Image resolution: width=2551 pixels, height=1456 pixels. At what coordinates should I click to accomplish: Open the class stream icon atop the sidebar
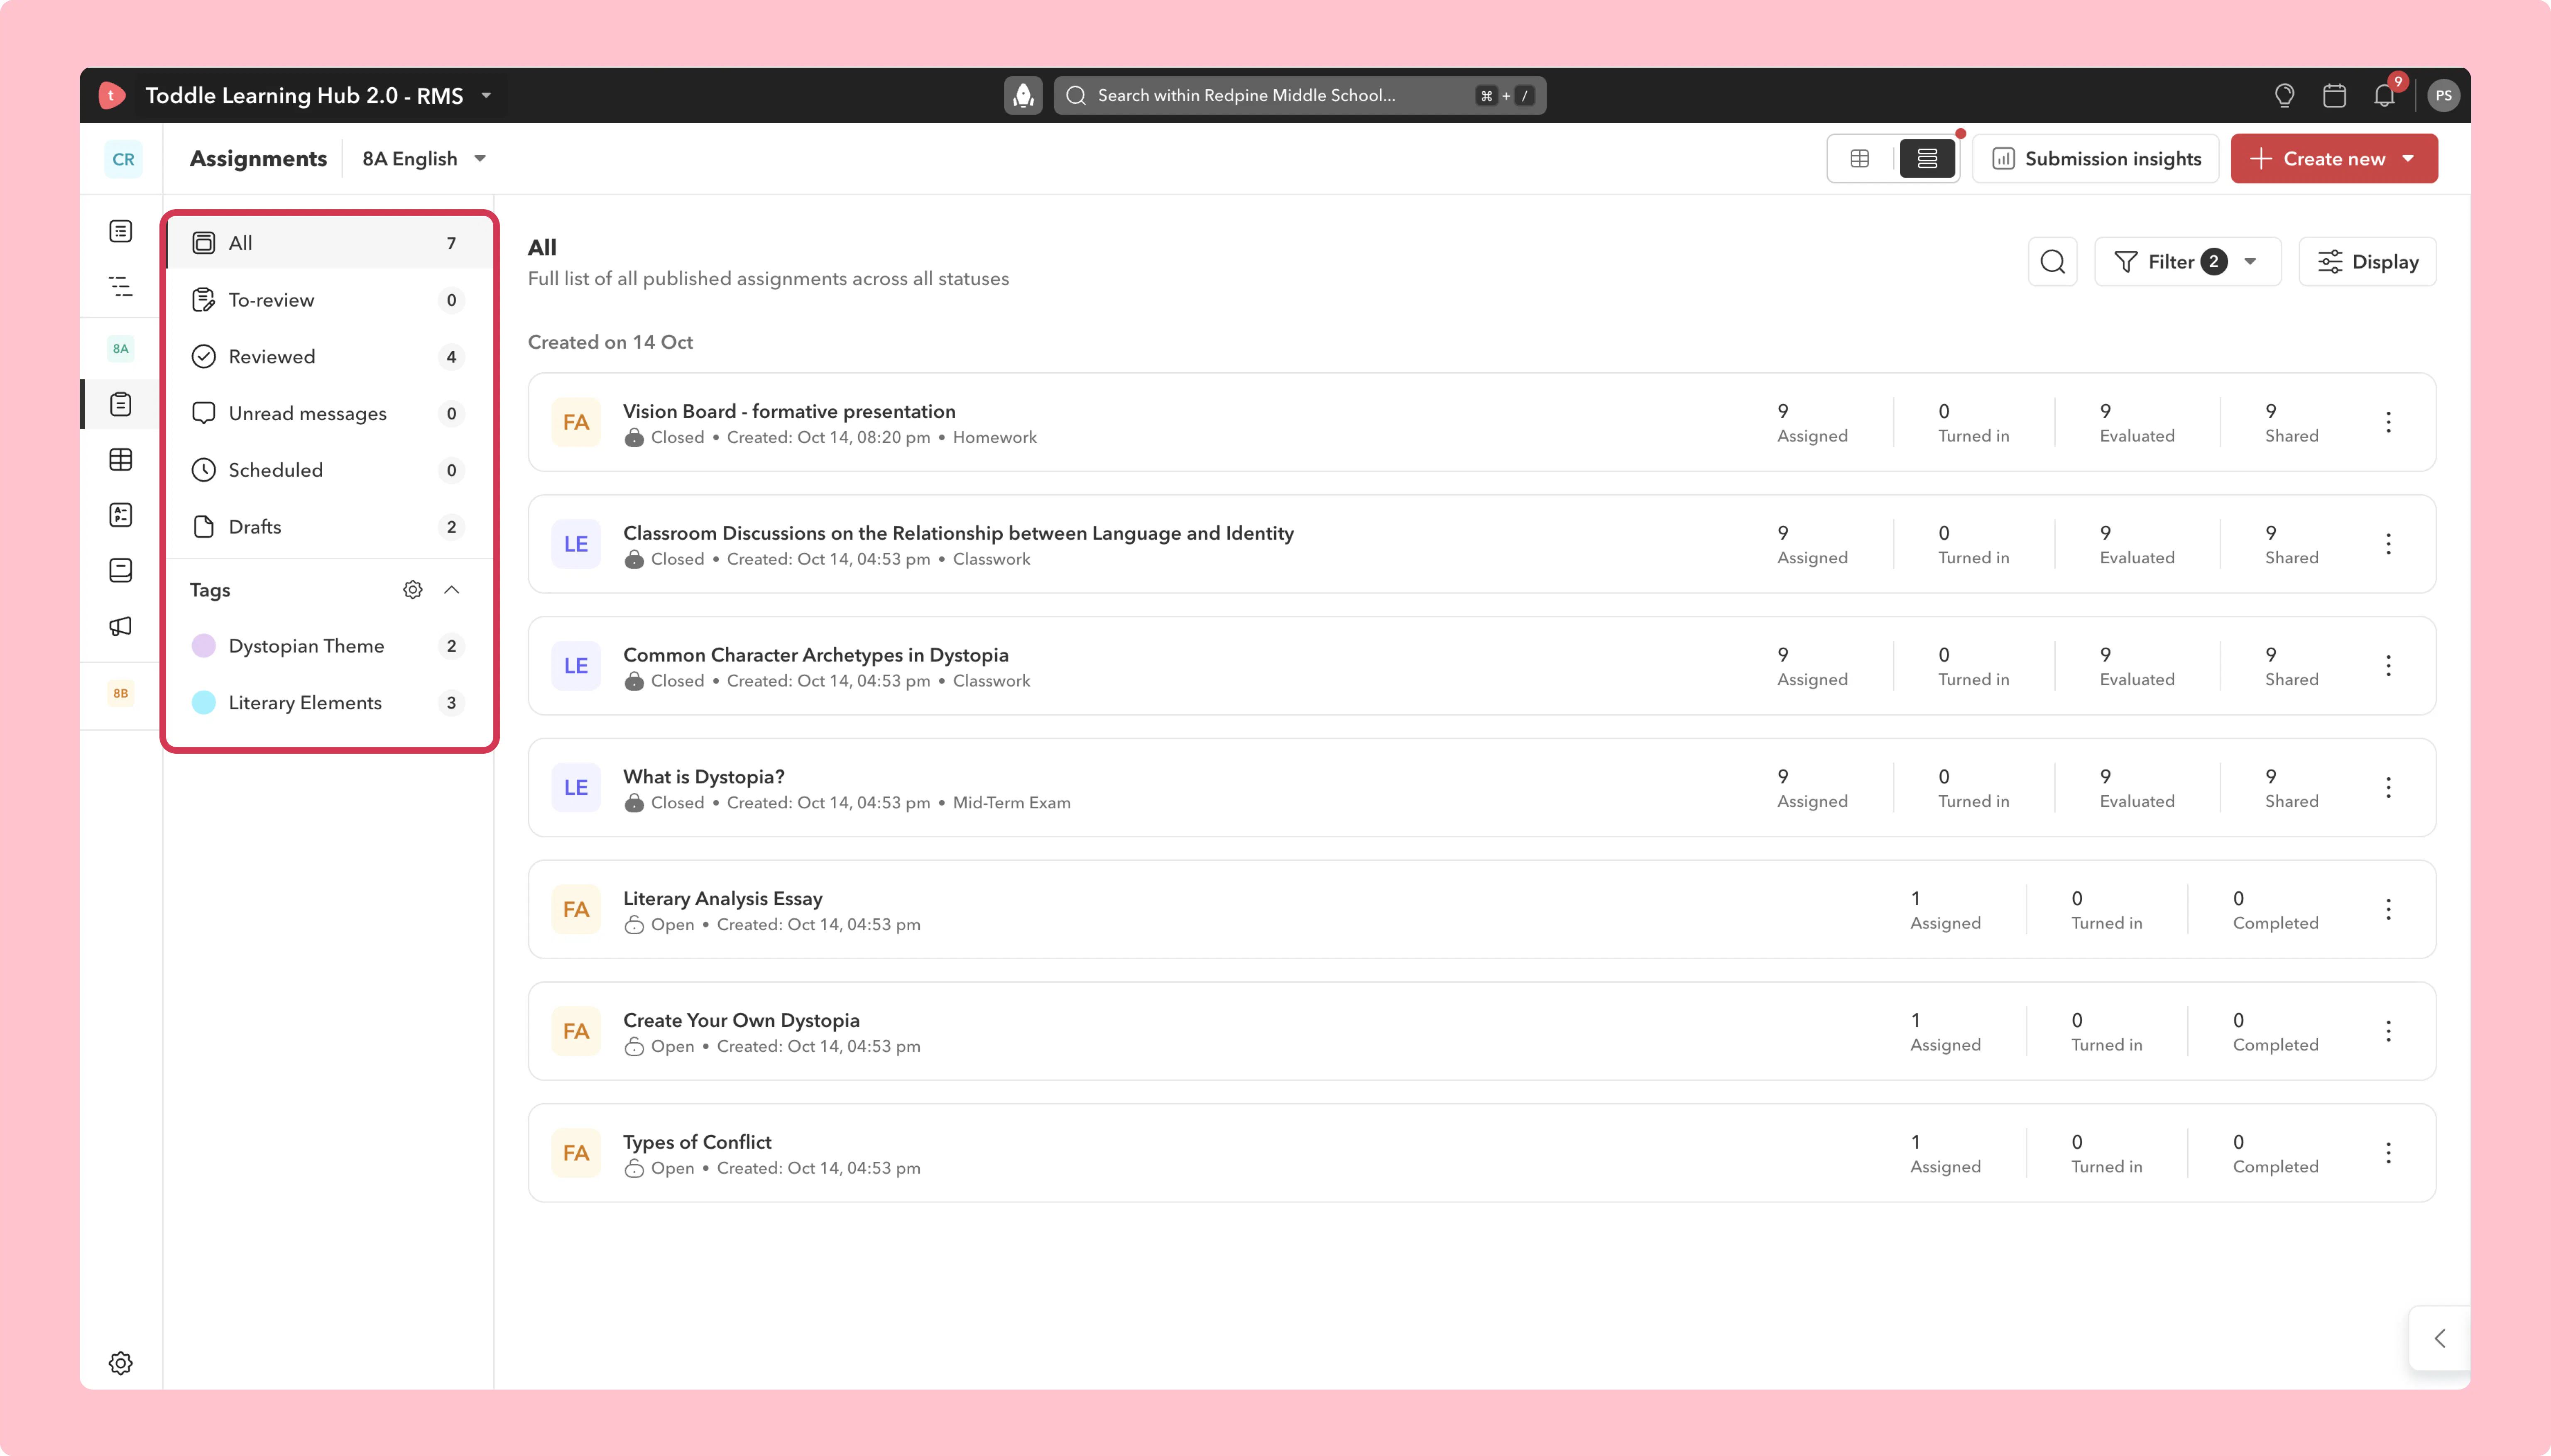tap(120, 231)
